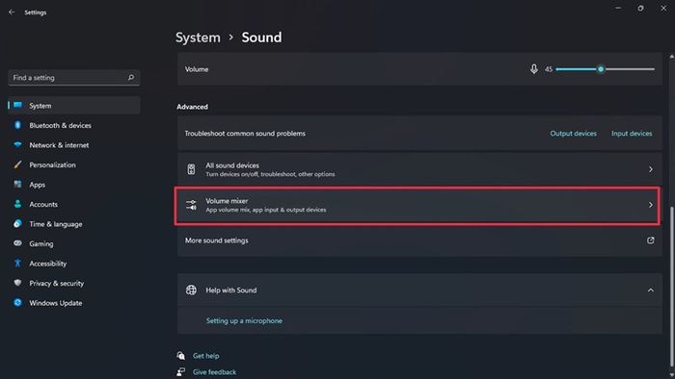This screenshot has width=675, height=379.
Task: Click the Input devices troubleshoot link
Action: (x=632, y=134)
